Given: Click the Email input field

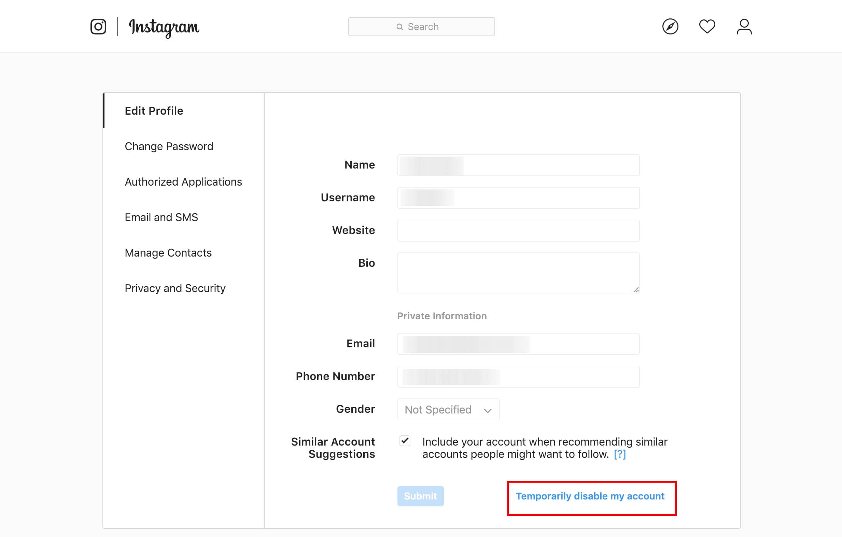Looking at the screenshot, I should coord(518,344).
